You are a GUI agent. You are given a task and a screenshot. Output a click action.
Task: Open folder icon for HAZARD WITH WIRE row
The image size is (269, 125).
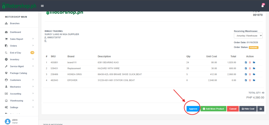tap(254, 69)
